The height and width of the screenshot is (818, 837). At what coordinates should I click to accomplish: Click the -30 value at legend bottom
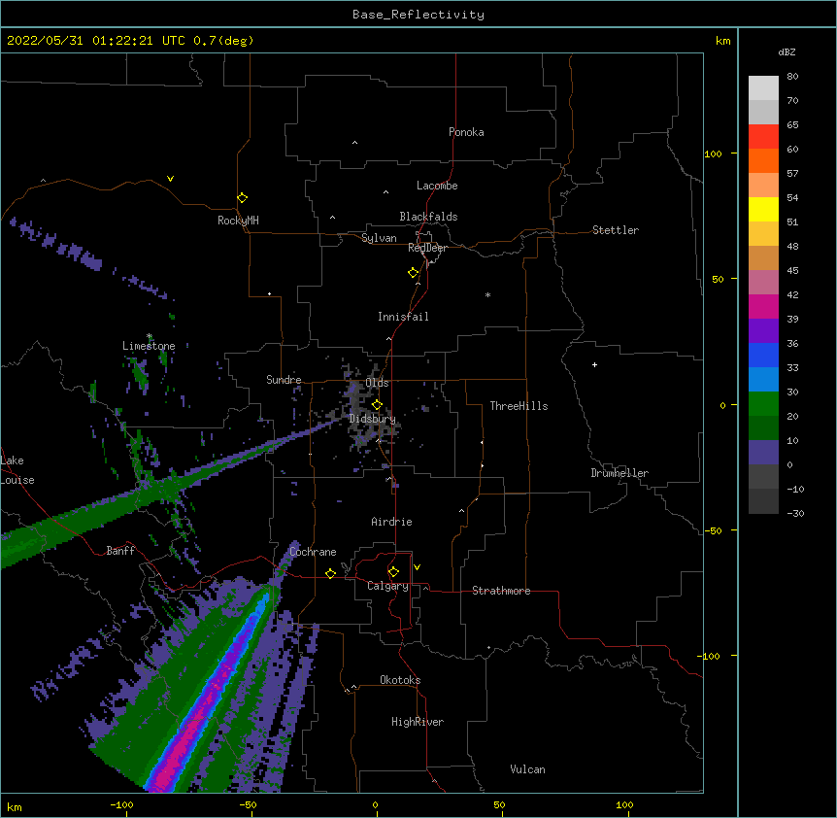795,513
